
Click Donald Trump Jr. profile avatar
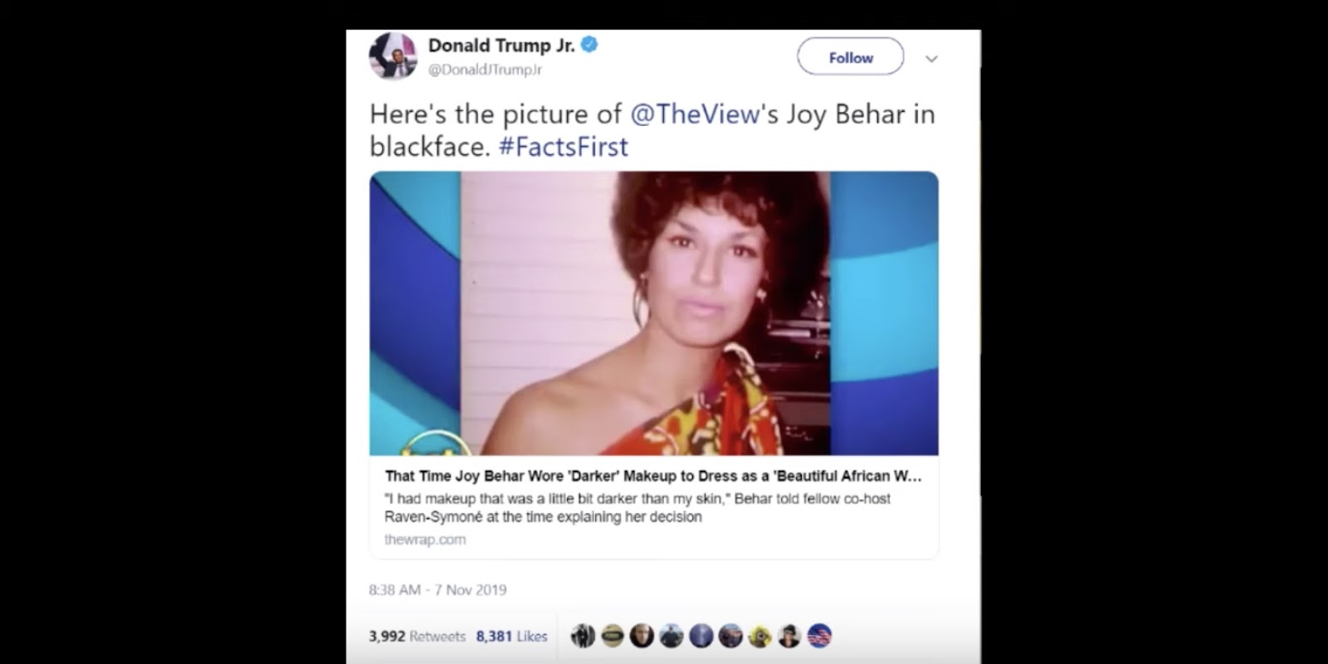(x=393, y=57)
